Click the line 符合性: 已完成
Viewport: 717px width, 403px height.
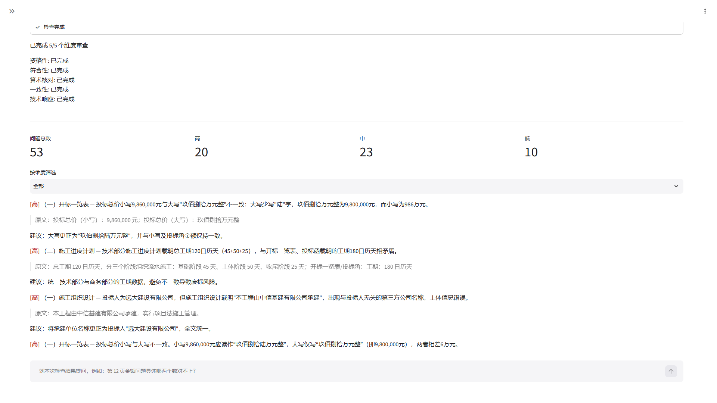[x=49, y=71]
